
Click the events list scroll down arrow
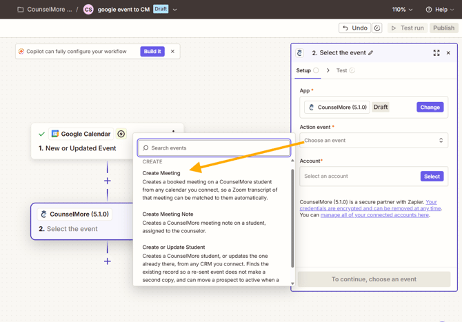(x=292, y=283)
